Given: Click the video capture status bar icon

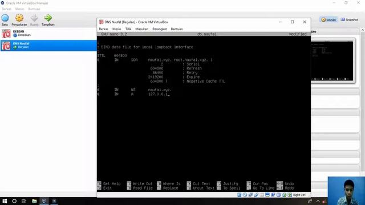Looking at the screenshot, I should tap(273, 195).
